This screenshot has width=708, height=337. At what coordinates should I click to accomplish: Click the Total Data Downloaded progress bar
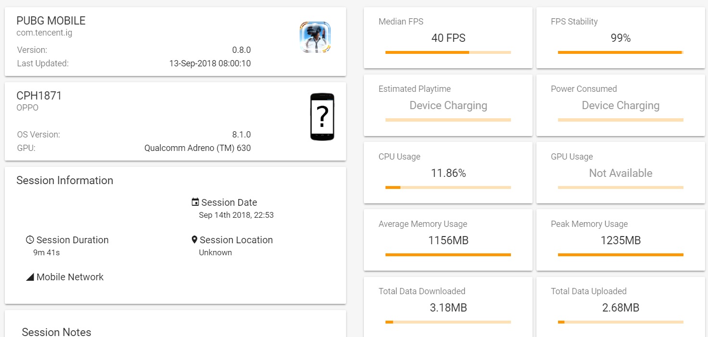pos(448,322)
